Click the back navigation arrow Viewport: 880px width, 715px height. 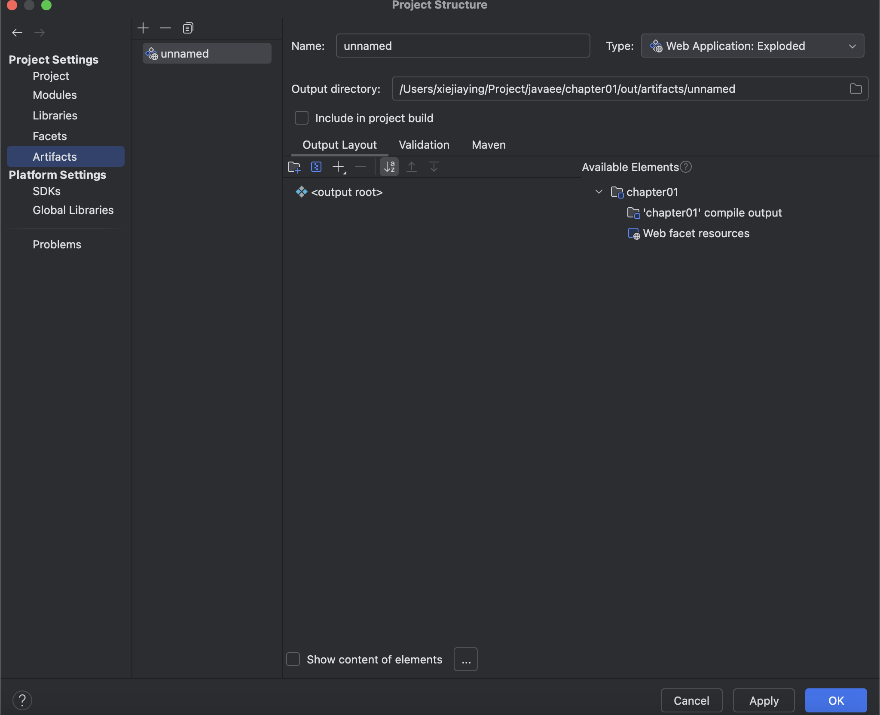17,33
